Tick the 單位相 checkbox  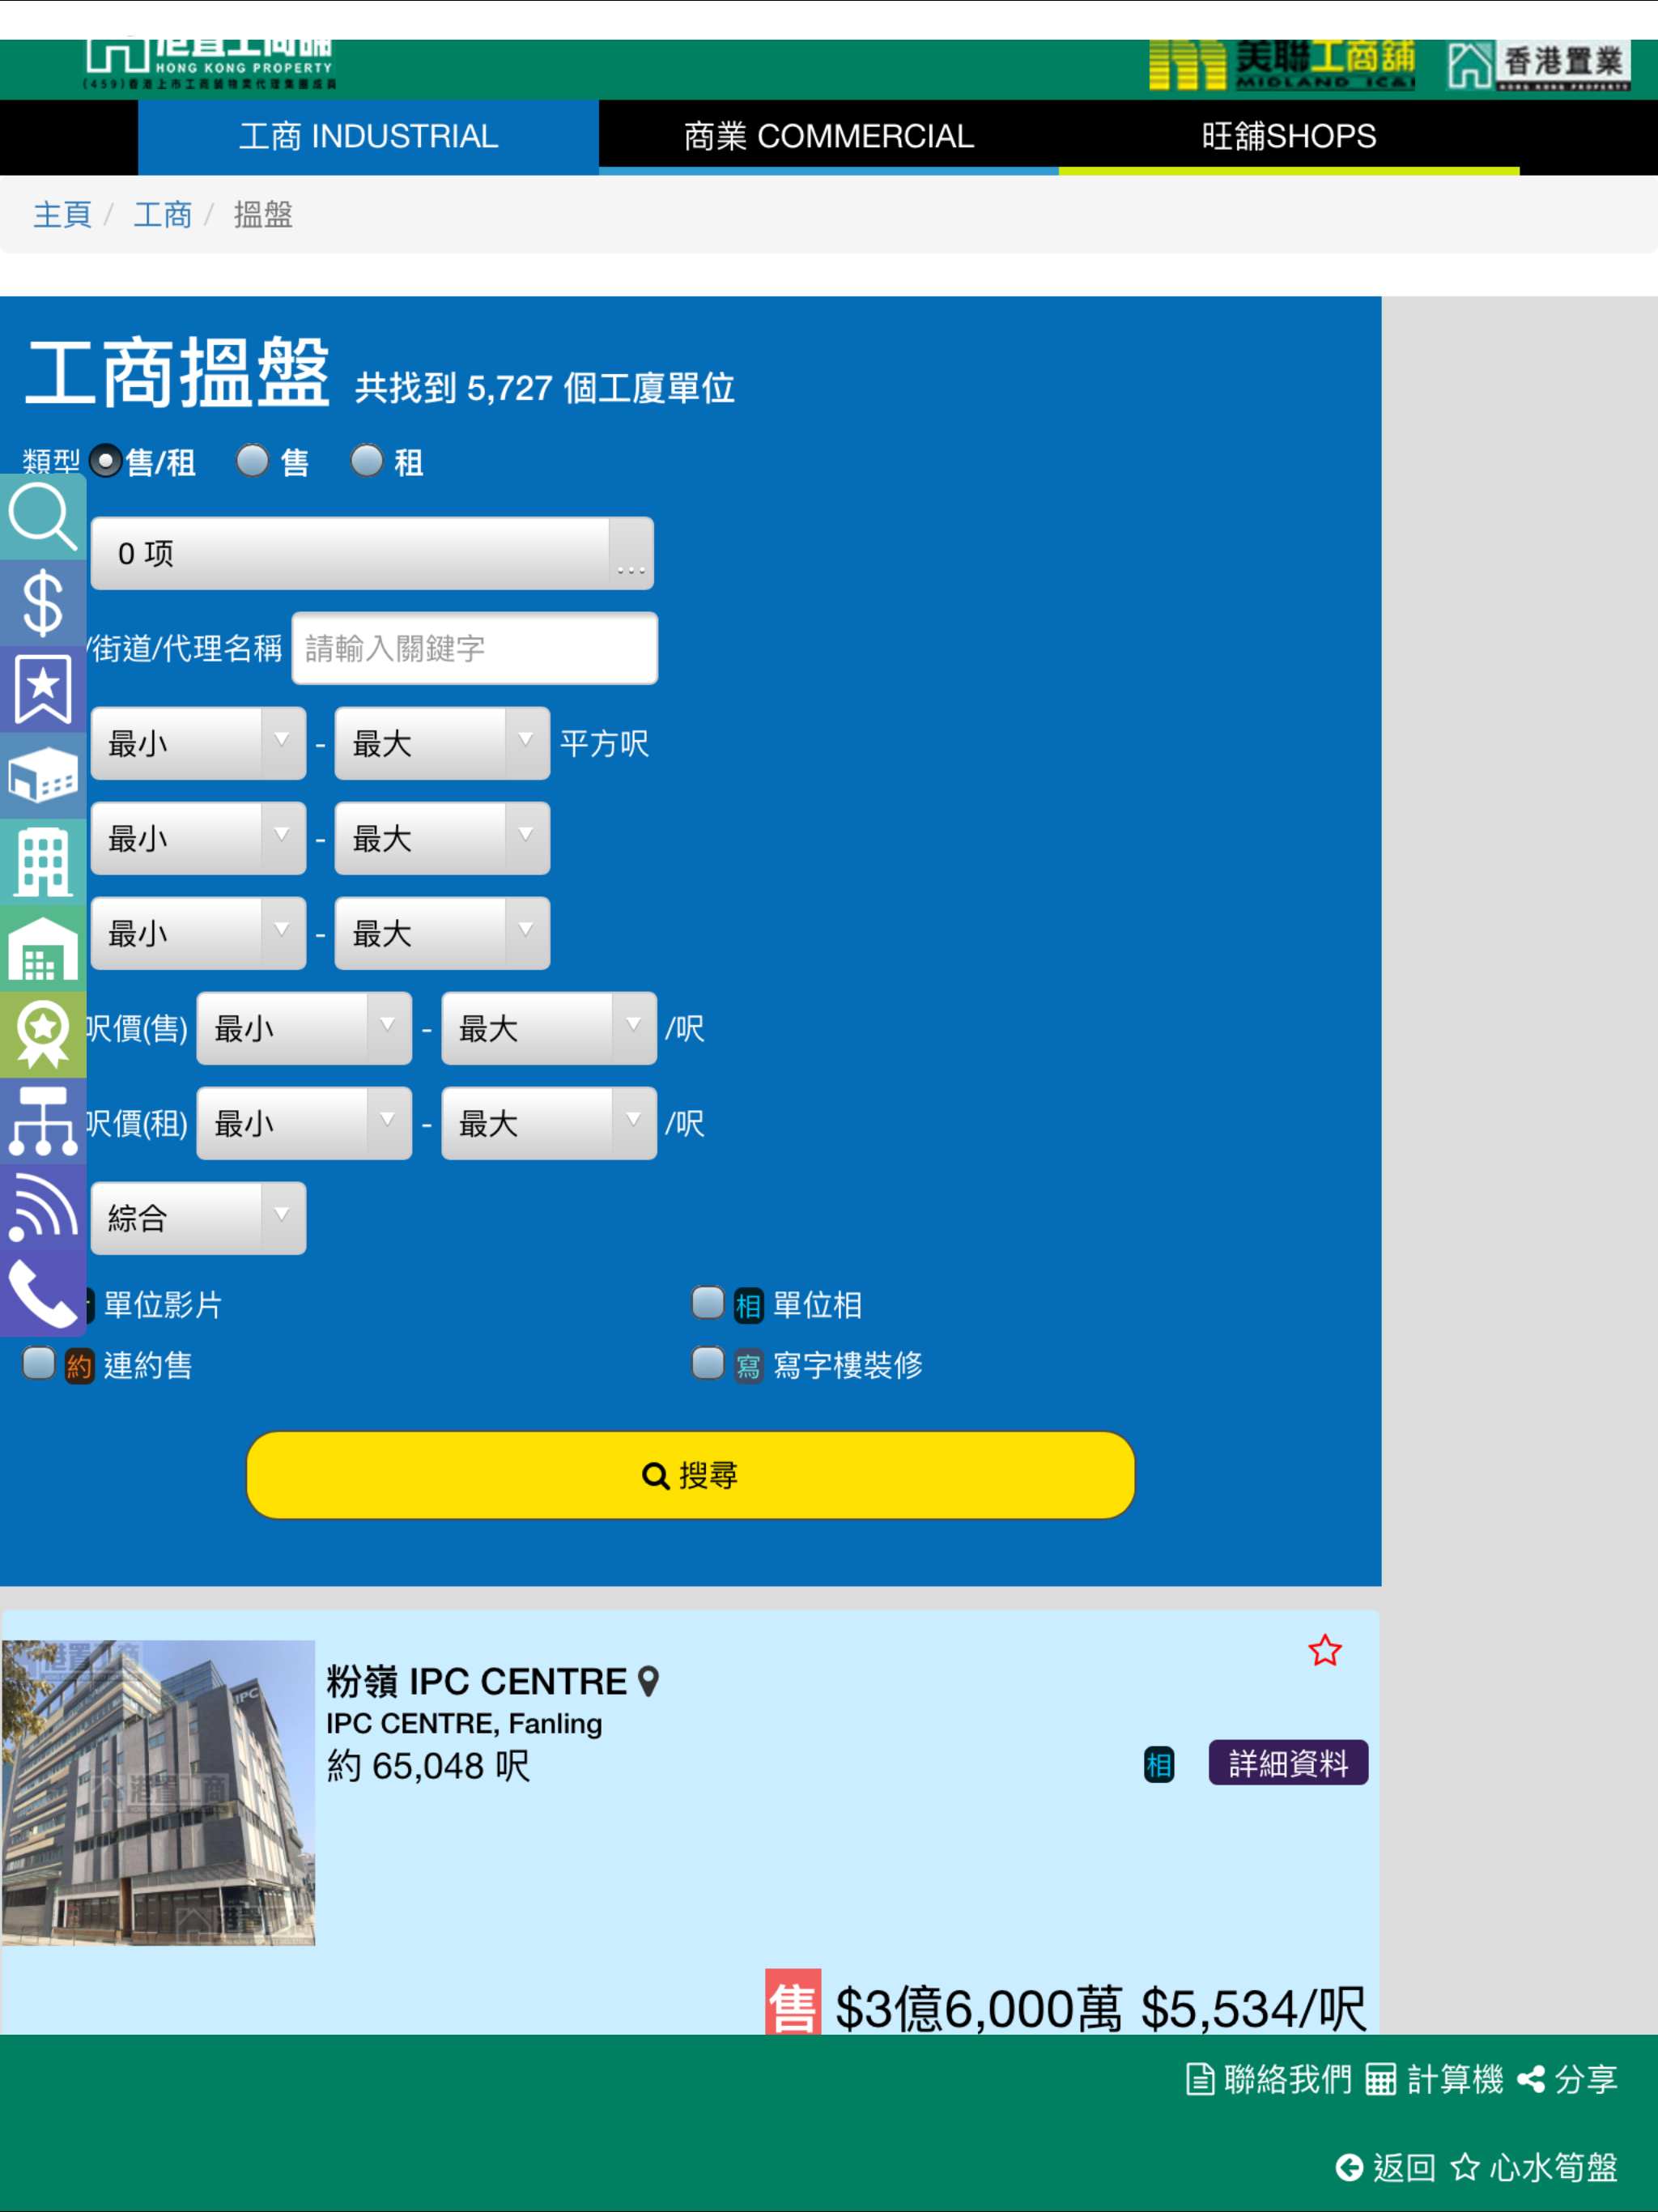click(707, 1303)
